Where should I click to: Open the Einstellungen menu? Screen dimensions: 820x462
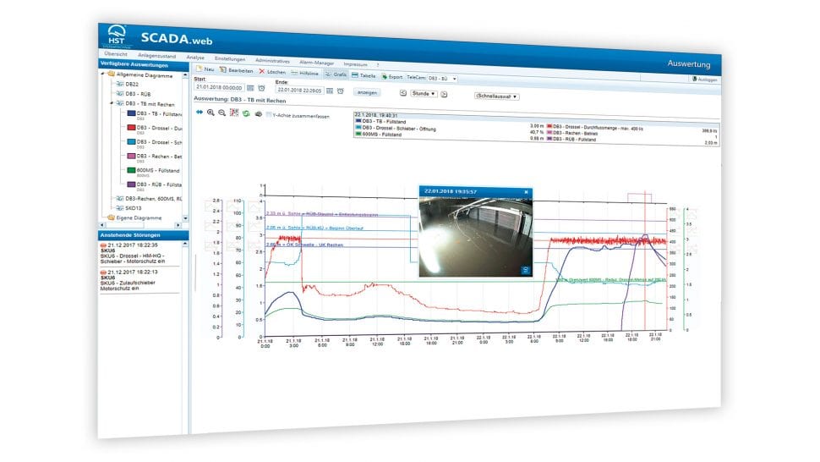[230, 58]
